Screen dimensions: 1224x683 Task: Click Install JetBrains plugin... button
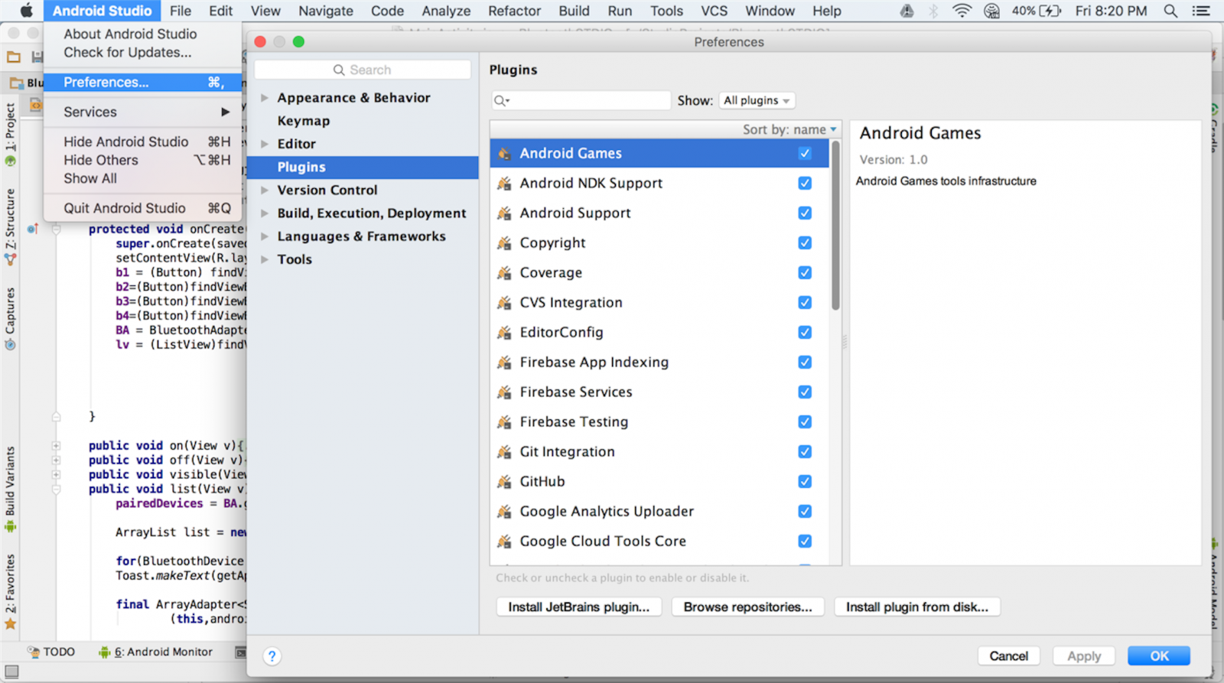pos(579,607)
